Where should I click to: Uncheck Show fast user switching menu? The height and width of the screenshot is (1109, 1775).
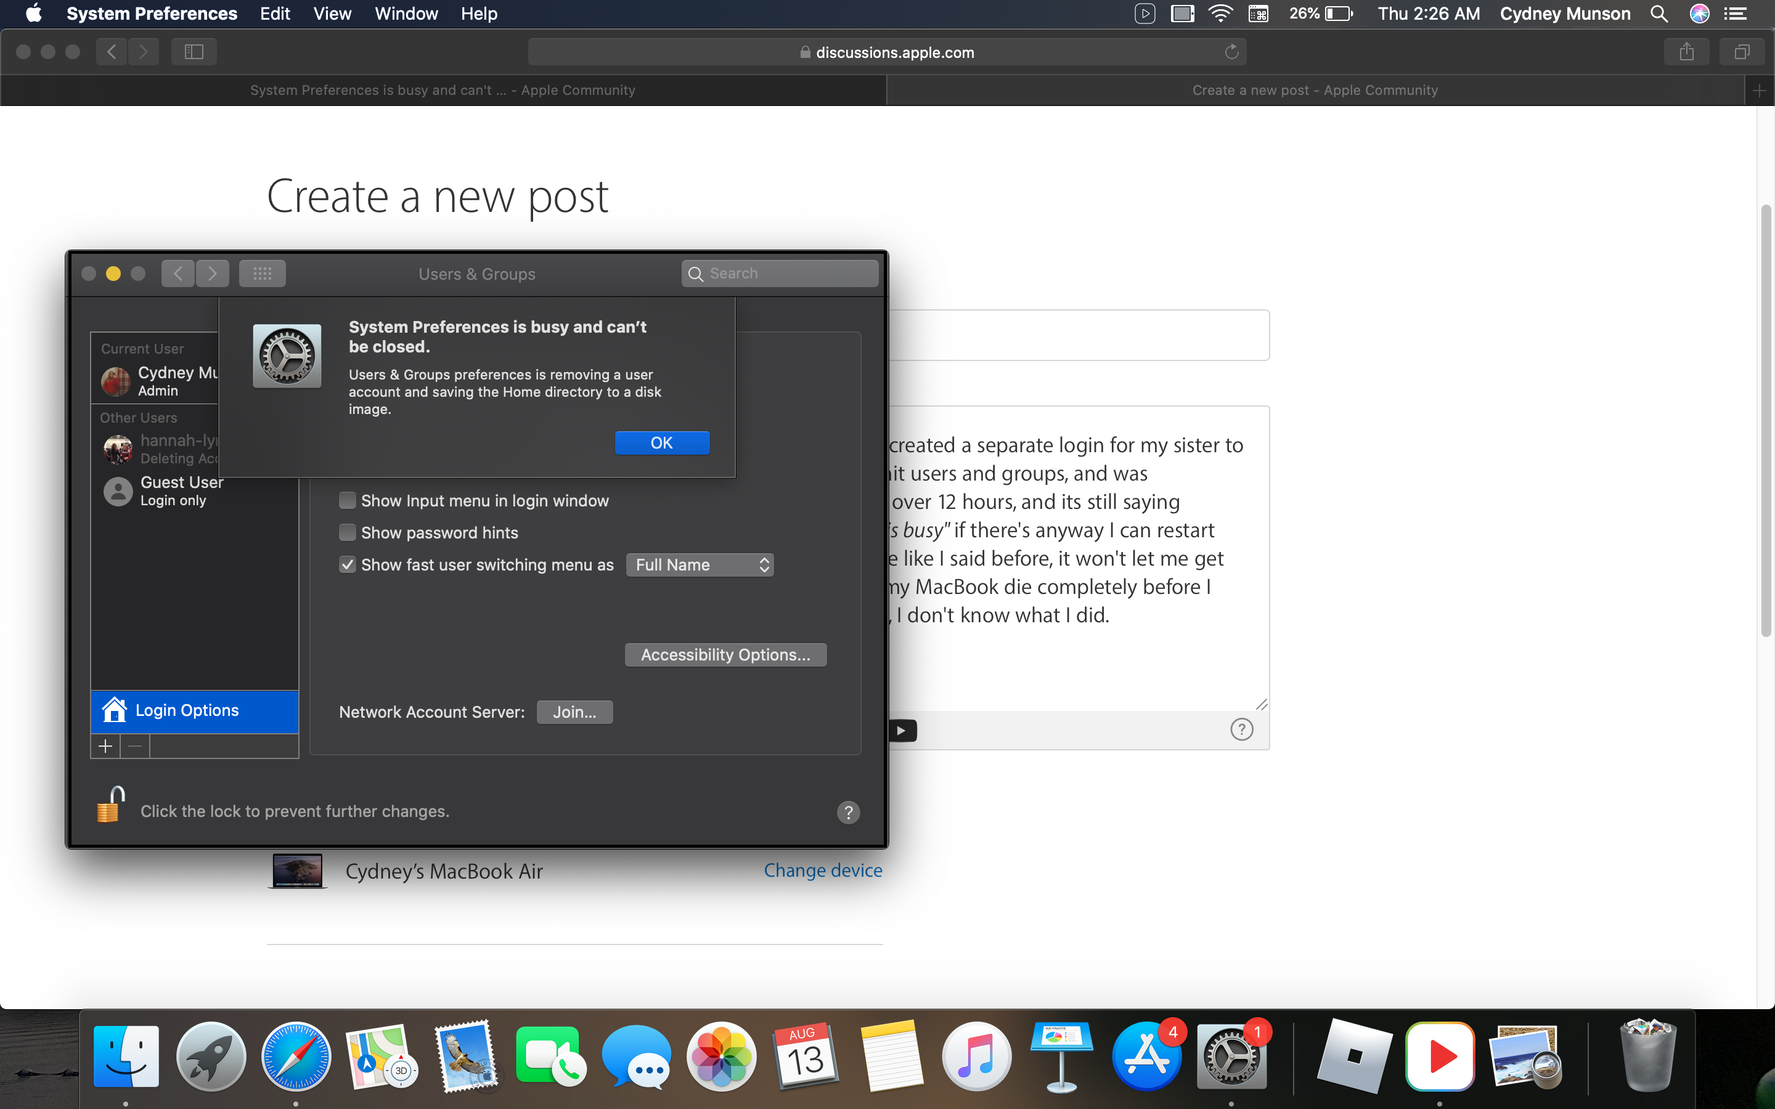pyautogui.click(x=348, y=565)
